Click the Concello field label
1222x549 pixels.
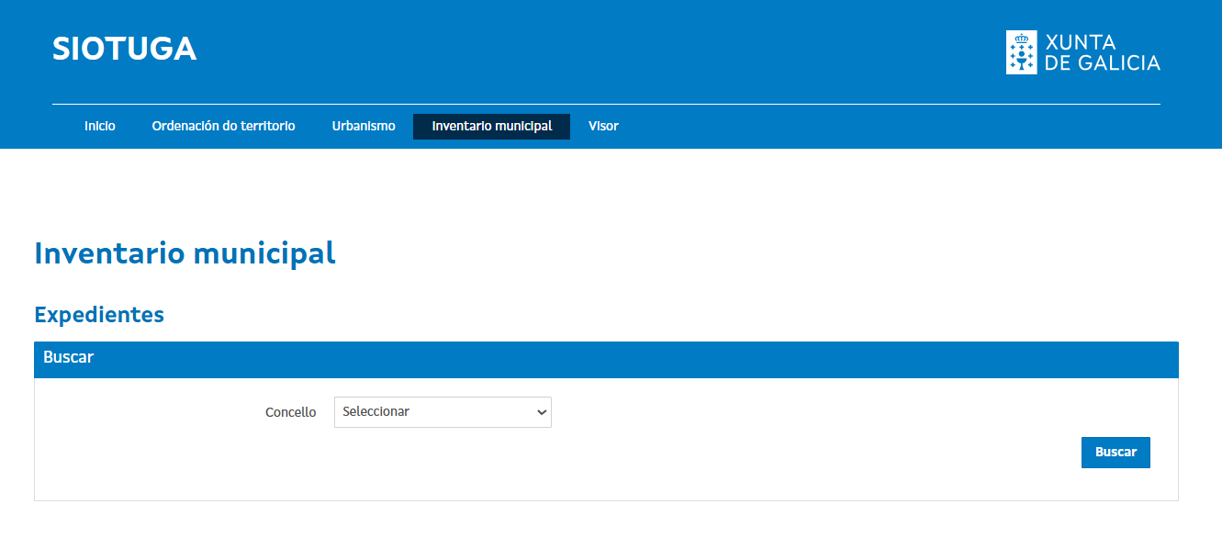[x=291, y=412]
